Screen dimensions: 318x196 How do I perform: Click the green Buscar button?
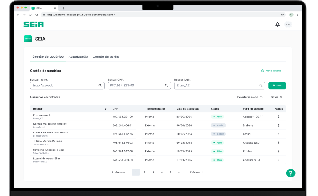[x=277, y=86]
